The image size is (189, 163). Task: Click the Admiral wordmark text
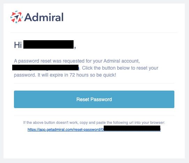click(44, 17)
